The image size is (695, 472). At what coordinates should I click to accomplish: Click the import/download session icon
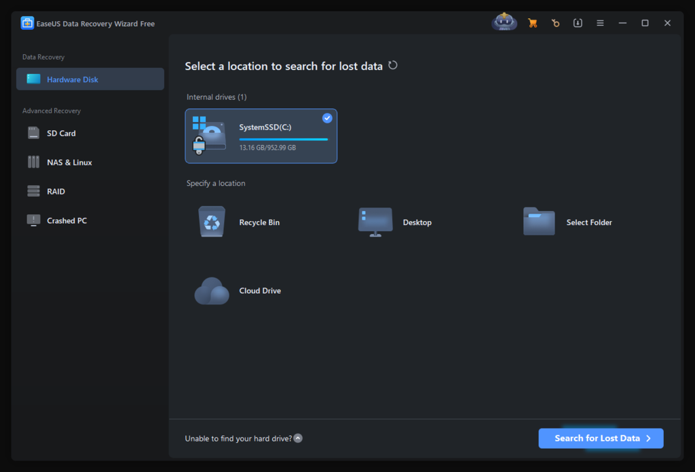[578, 23]
